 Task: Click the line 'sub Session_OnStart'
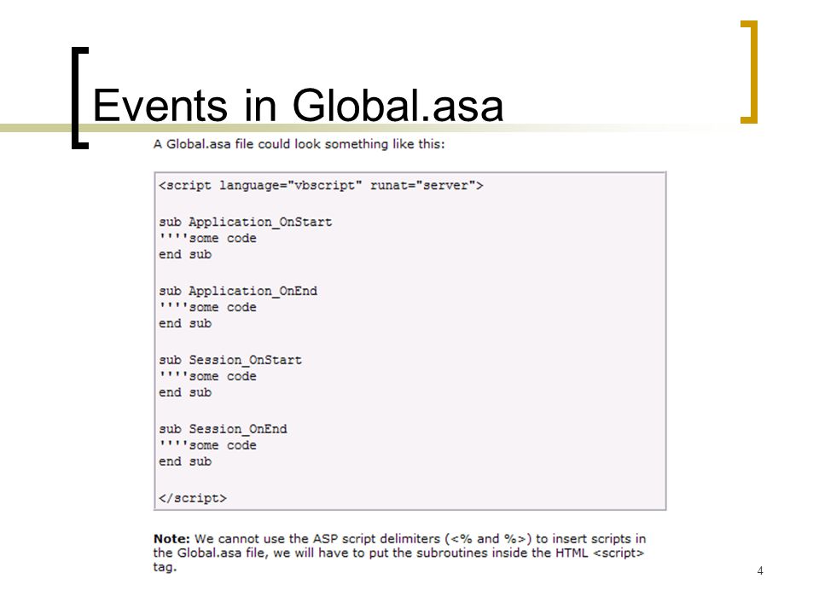(230, 360)
